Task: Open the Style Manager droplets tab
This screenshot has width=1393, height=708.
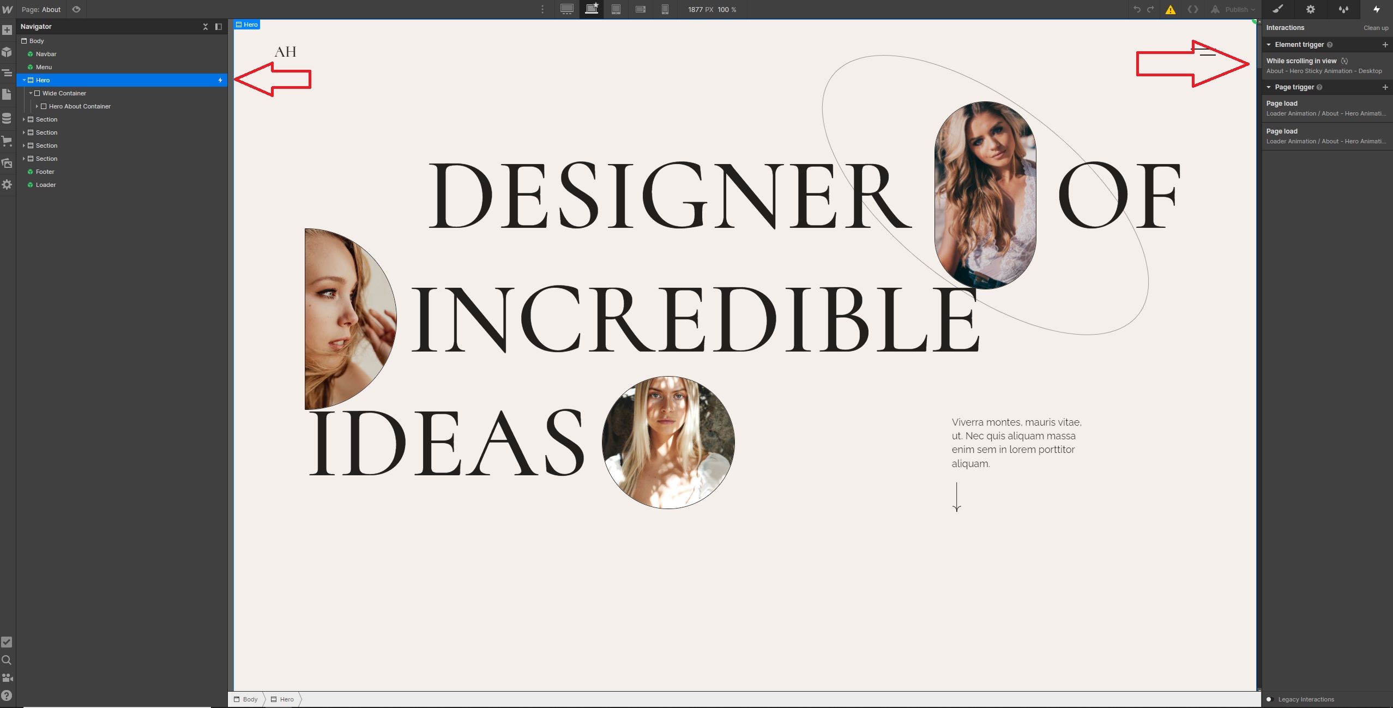Action: click(x=1343, y=9)
